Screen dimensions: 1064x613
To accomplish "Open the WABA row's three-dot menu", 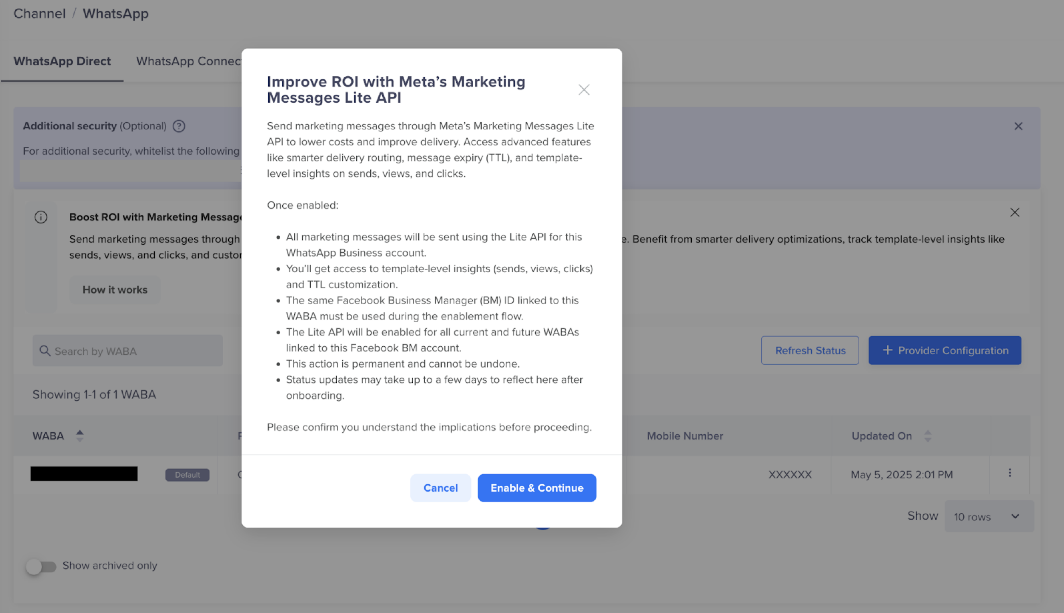I will point(1009,473).
